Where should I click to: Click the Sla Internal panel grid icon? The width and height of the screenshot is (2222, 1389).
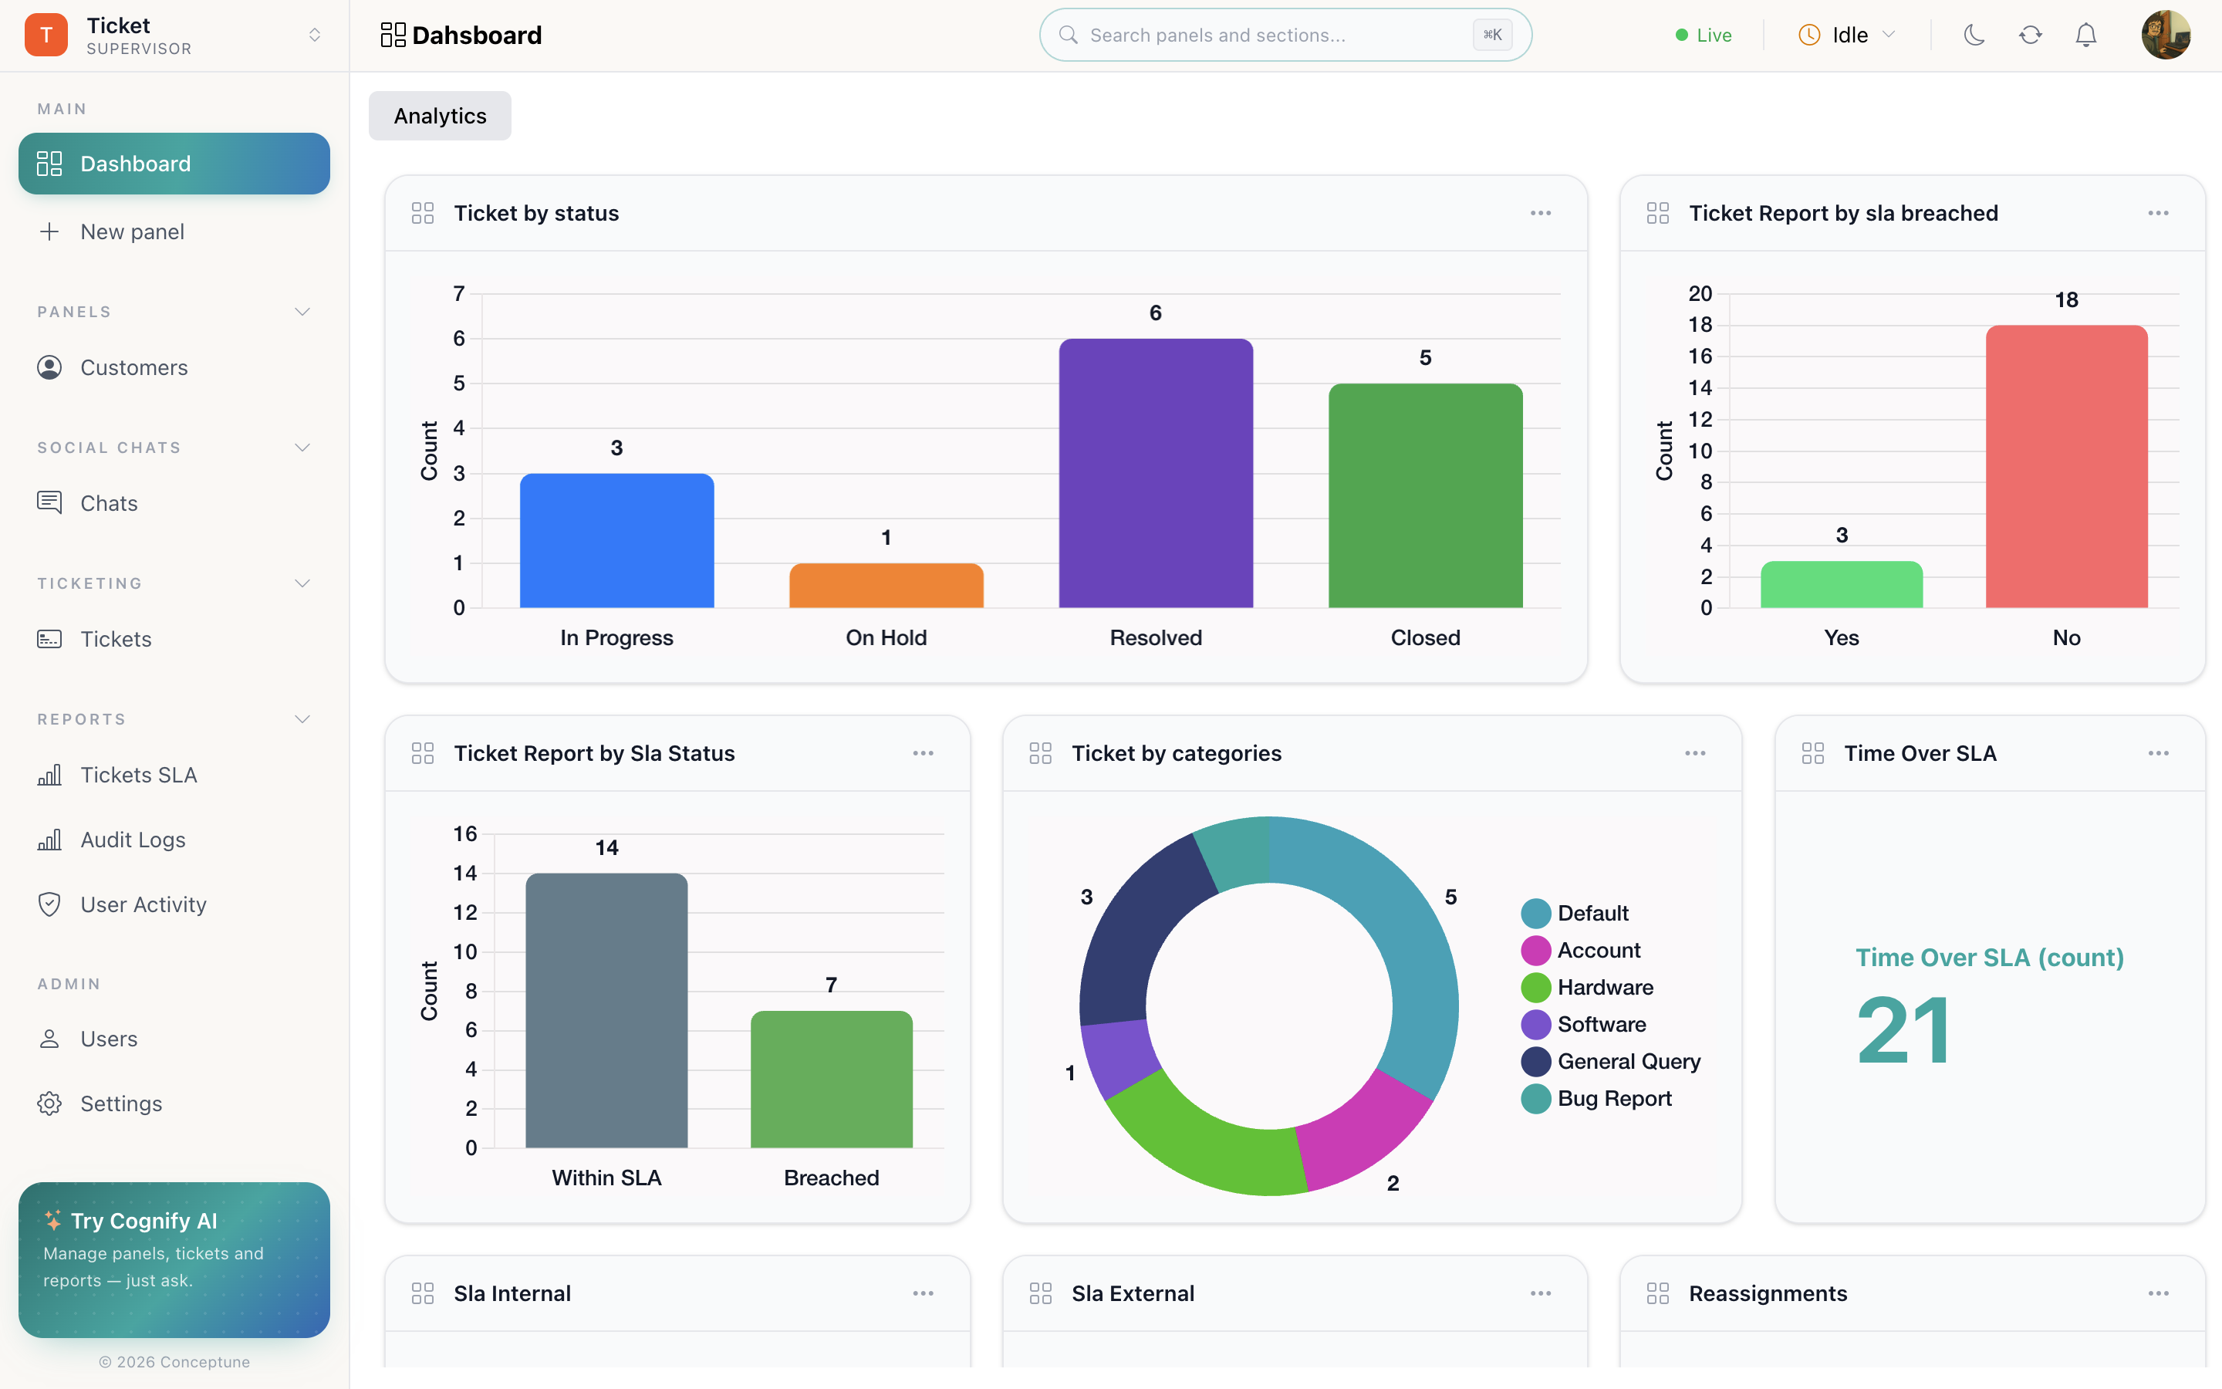click(422, 1293)
